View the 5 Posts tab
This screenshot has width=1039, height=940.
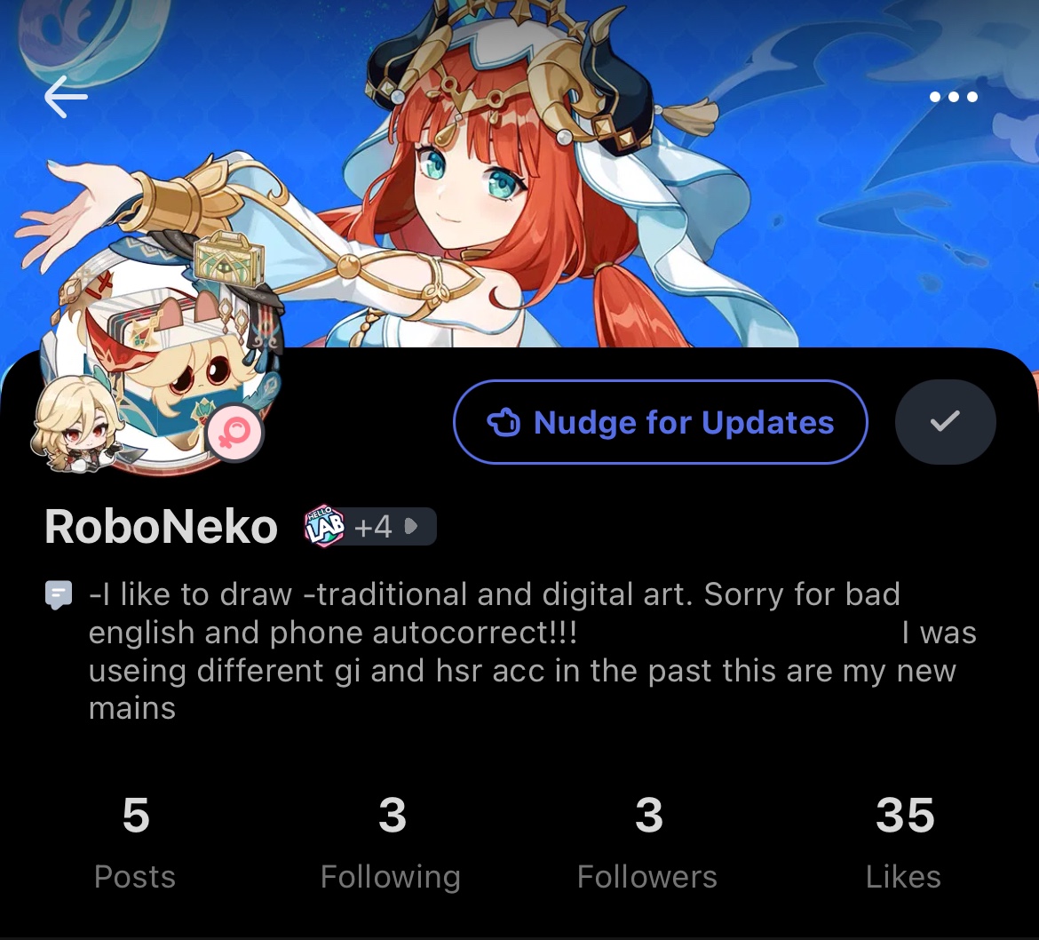pyautogui.click(x=135, y=843)
